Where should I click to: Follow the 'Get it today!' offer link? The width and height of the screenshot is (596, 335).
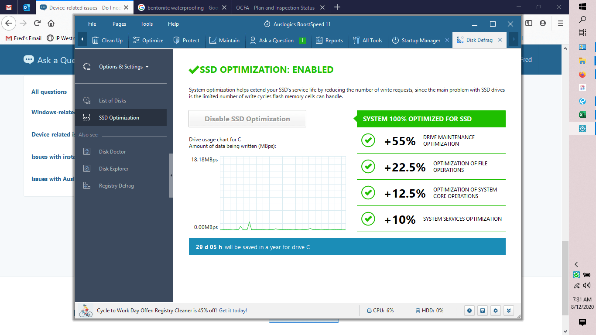click(233, 311)
